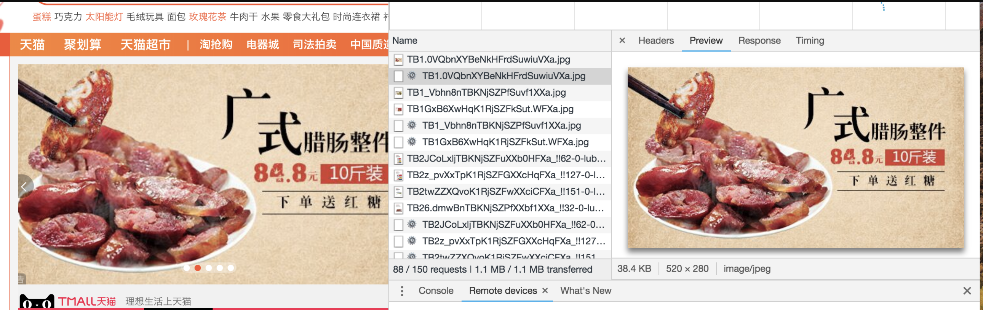Close the Remote devices drawer tab
This screenshot has height=310, width=983.
(x=545, y=290)
